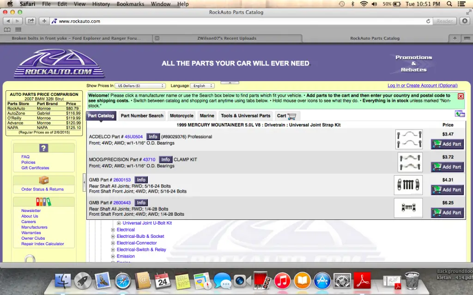
Task: View the ACDelco strap kit thumbnail image
Action: [409, 139]
